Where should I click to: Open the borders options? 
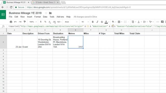[x=119, y=22]
